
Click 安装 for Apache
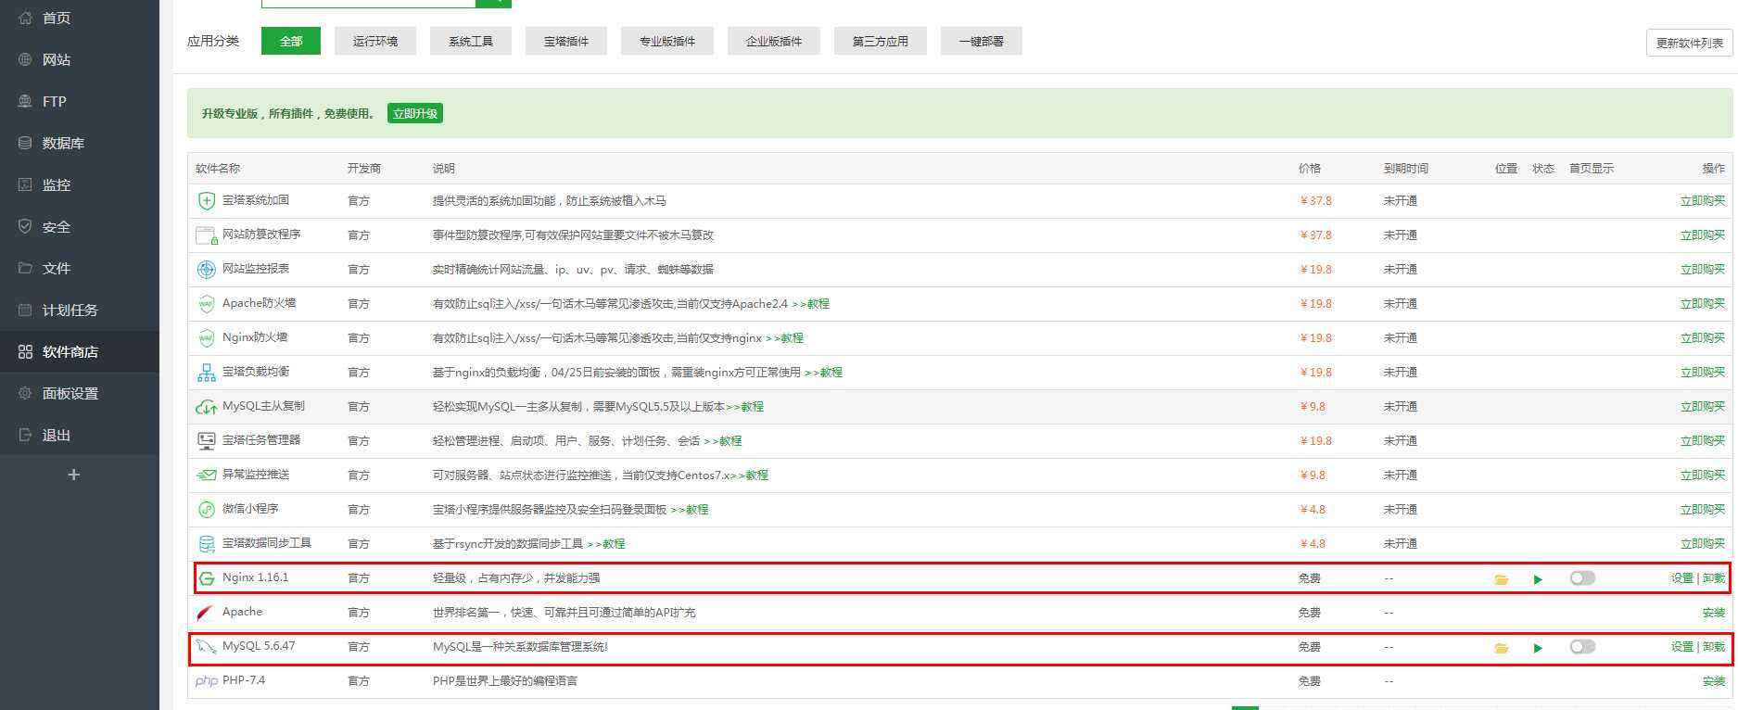1714,613
